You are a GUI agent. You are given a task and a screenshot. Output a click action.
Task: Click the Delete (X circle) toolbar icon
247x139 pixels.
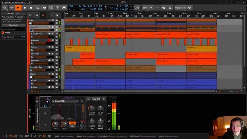(170, 8)
